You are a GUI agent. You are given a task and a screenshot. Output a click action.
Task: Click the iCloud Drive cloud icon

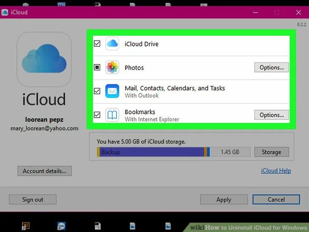tap(112, 43)
